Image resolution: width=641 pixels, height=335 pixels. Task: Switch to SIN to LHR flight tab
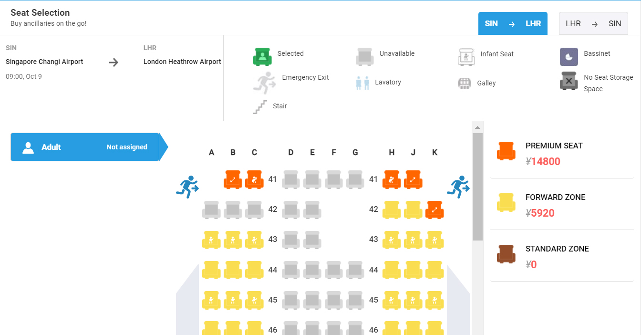click(x=513, y=23)
